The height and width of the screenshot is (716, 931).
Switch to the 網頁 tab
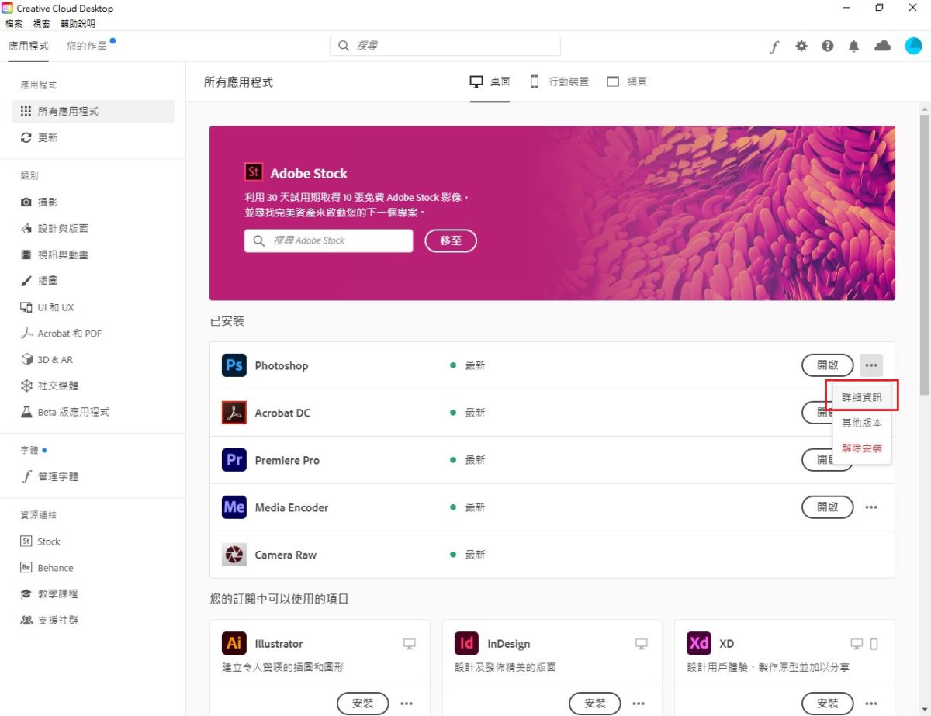[627, 81]
